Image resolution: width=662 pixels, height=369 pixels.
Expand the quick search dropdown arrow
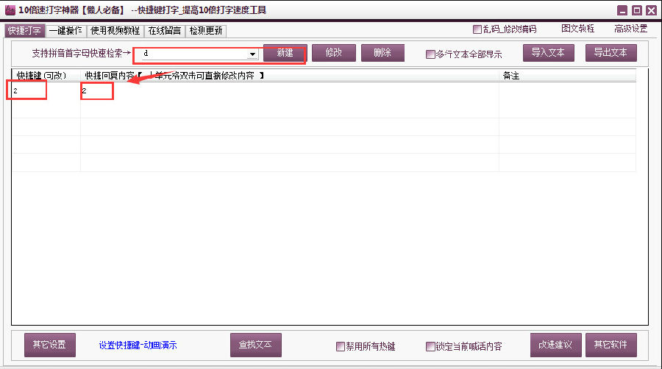[x=252, y=54]
